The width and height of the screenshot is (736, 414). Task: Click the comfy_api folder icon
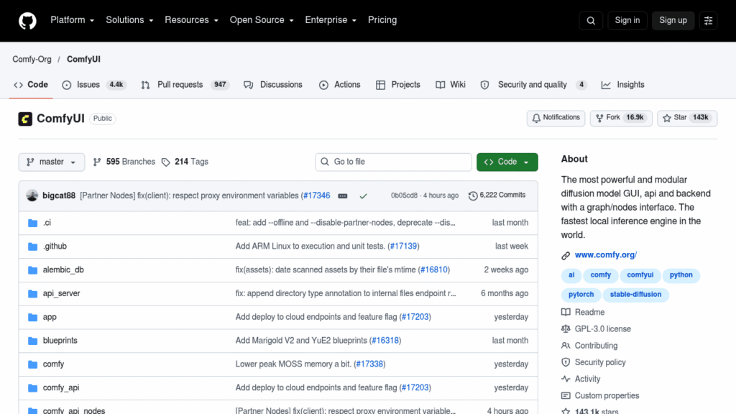(x=32, y=387)
